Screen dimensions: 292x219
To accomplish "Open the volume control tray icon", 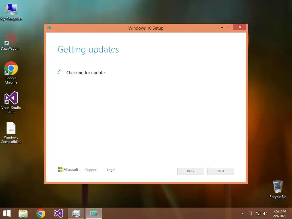I will tap(265, 213).
